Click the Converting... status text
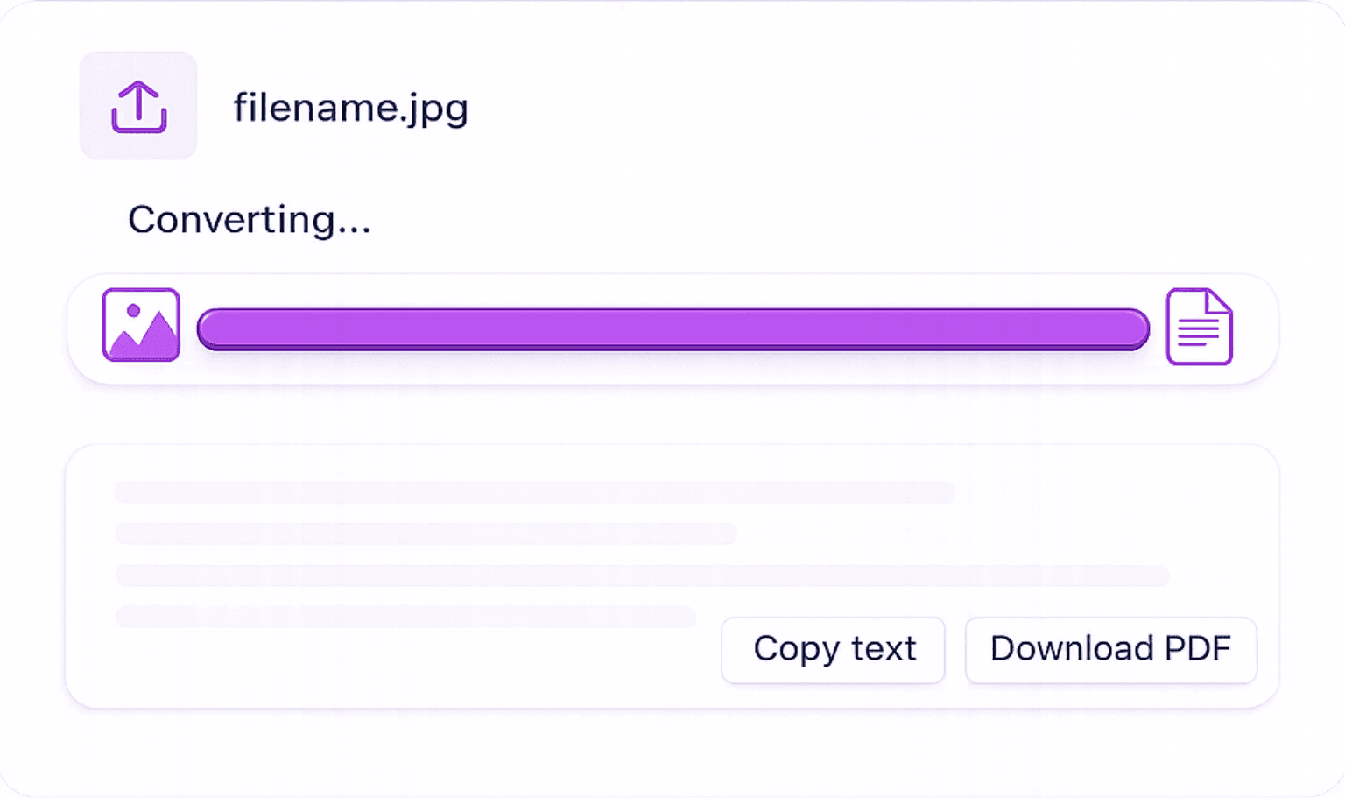The height and width of the screenshot is (798, 1345). 250,220
